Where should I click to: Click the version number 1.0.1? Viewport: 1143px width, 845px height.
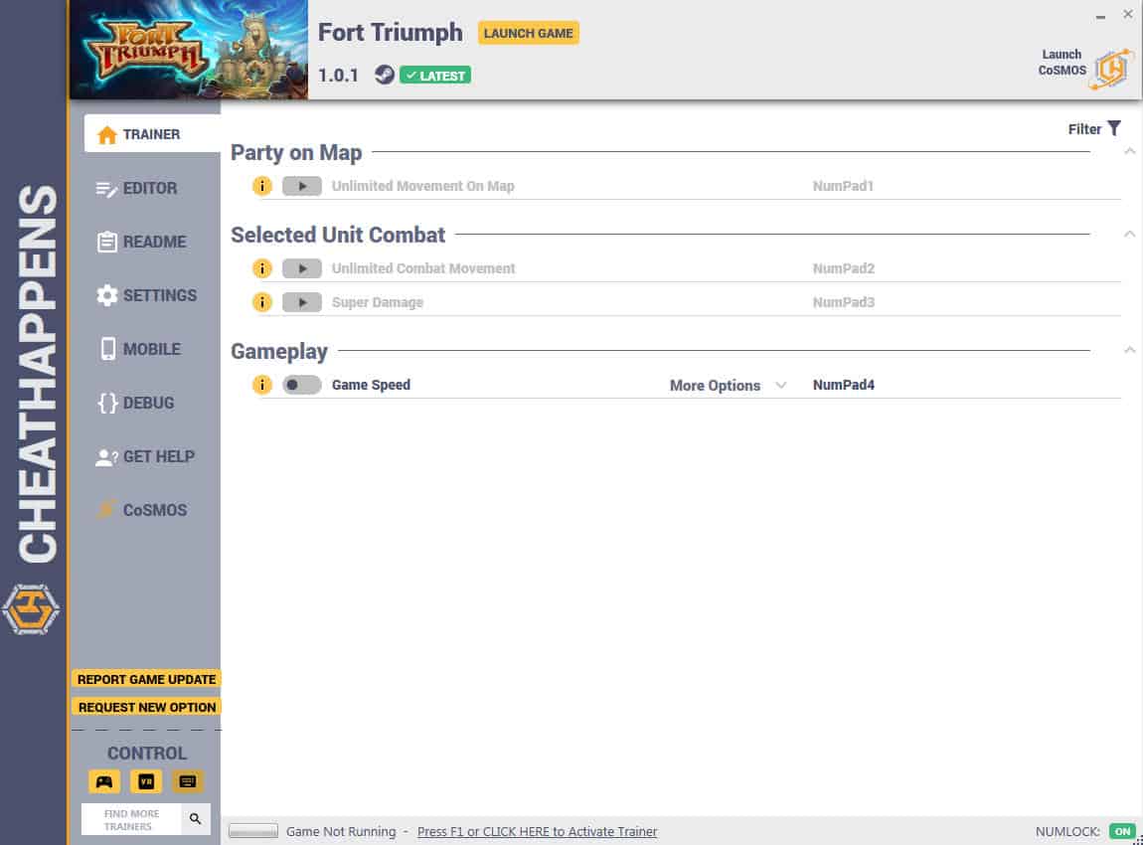click(x=338, y=76)
